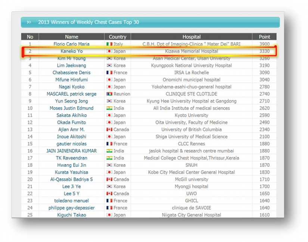Click France flag in toledano manuel row
This screenshot has width=308, height=242.
[109, 201]
